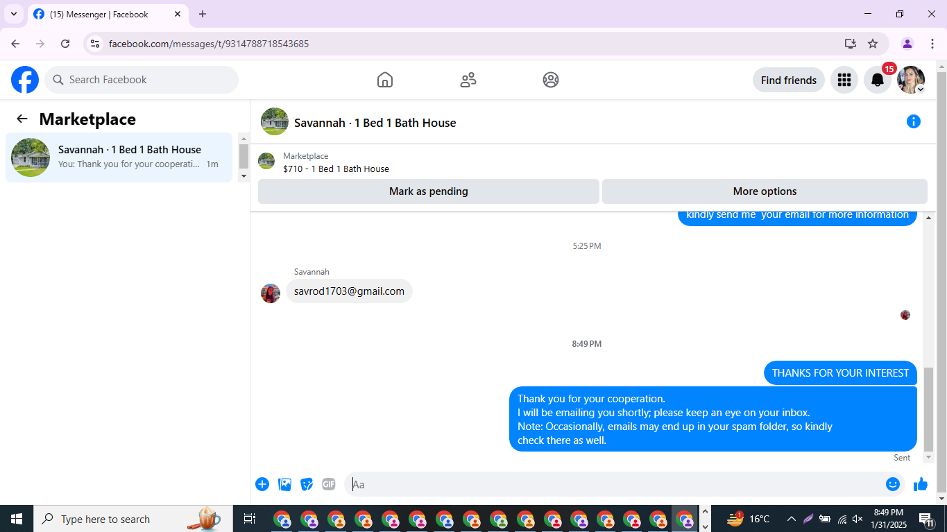947x532 pixels.
Task: Open the emoji picker
Action: click(x=893, y=484)
